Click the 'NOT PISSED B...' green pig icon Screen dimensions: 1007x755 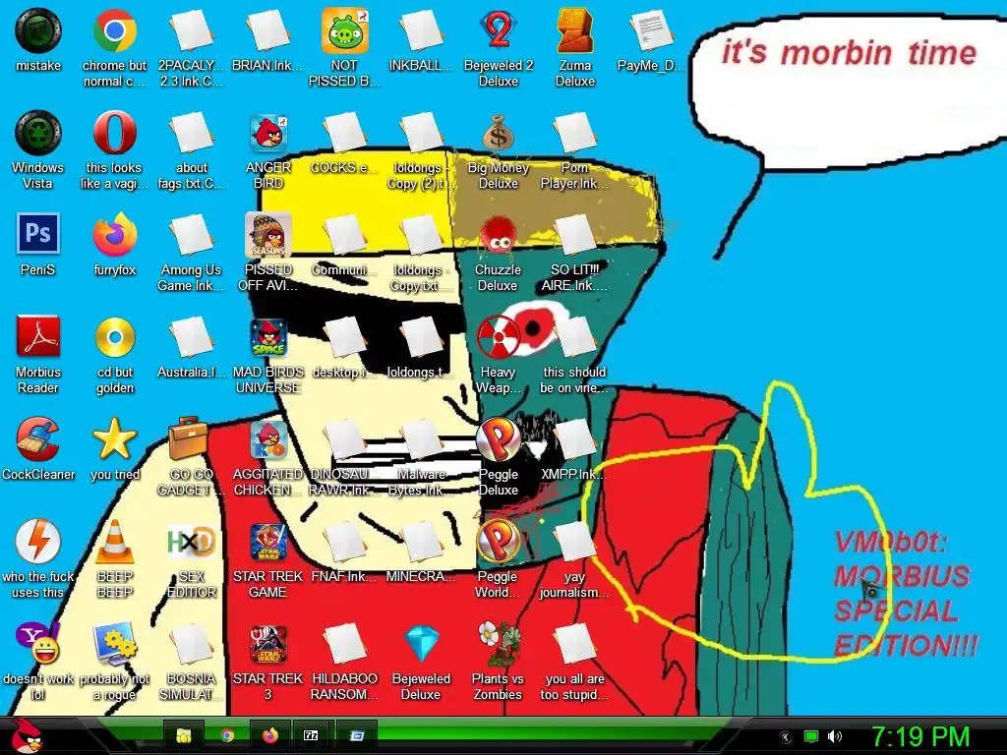pyautogui.click(x=345, y=30)
